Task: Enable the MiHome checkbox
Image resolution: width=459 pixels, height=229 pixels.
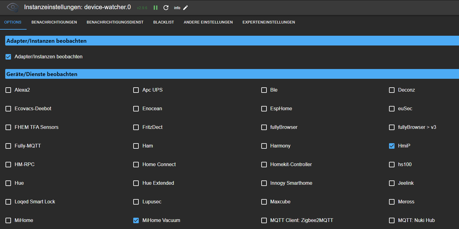Action: [8, 220]
